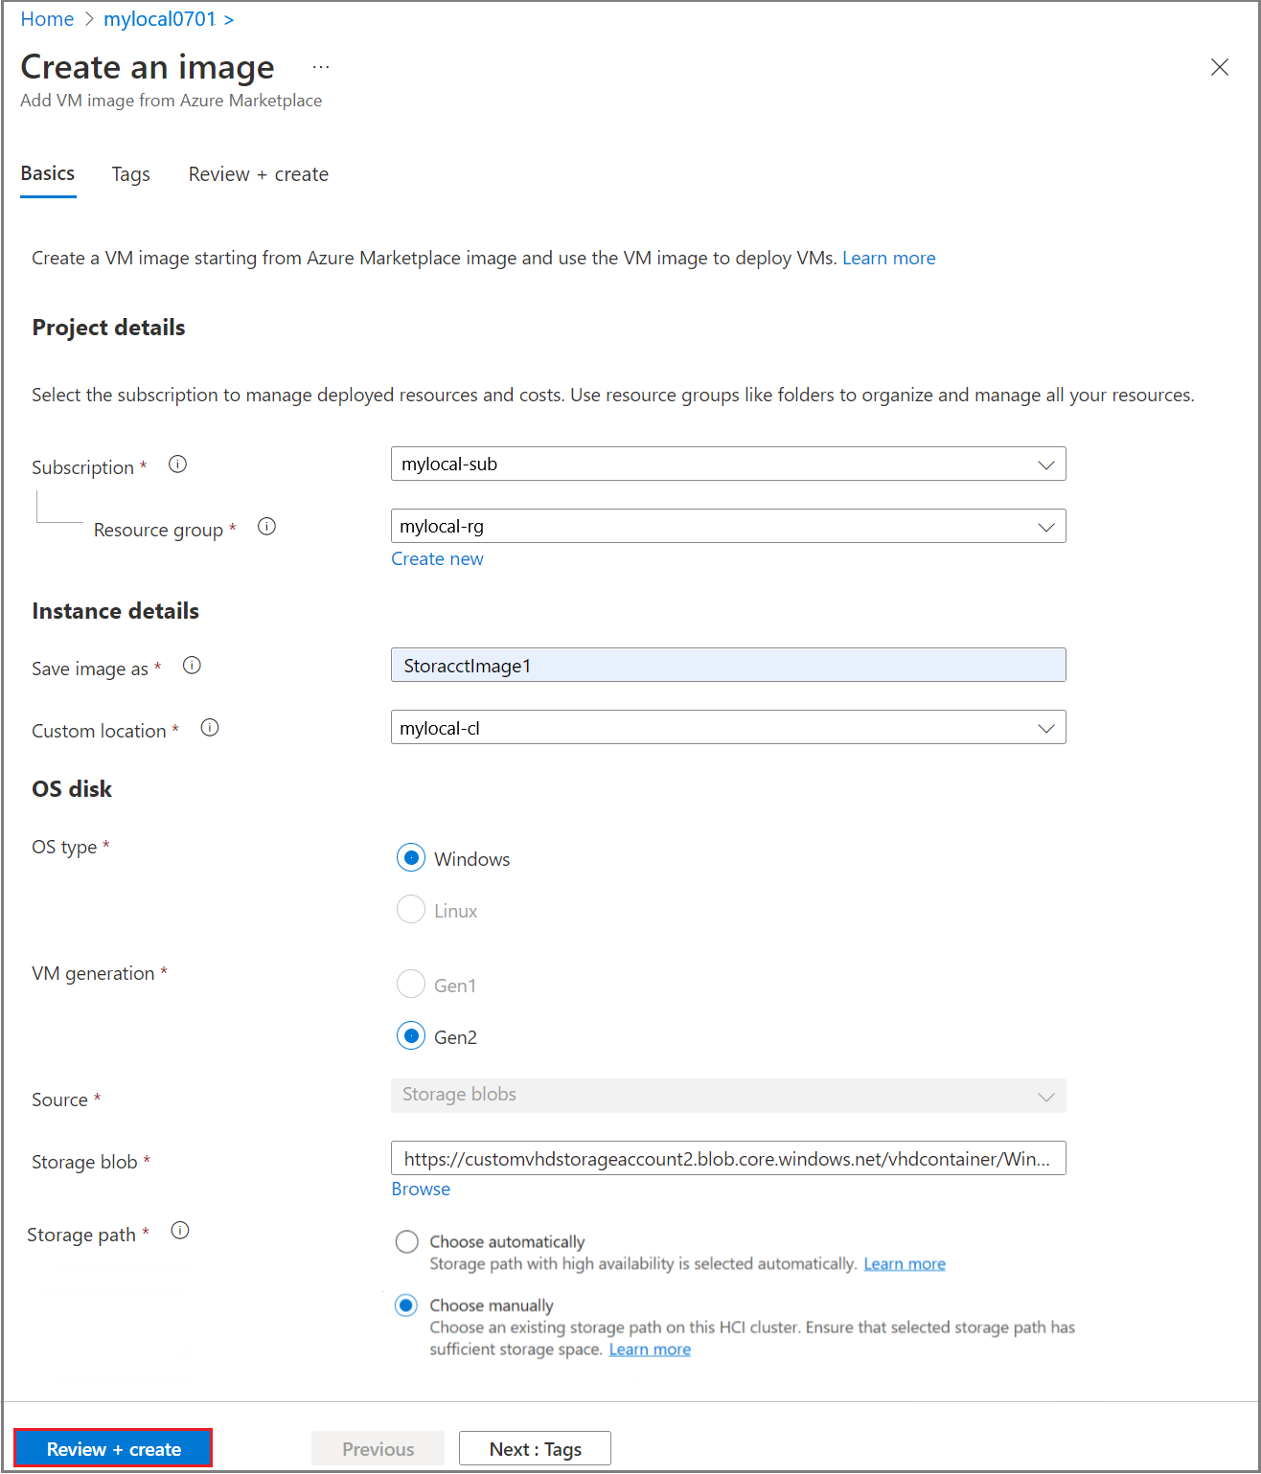Click the Storage path info icon
The height and width of the screenshot is (1474, 1261).
[x=180, y=1231]
